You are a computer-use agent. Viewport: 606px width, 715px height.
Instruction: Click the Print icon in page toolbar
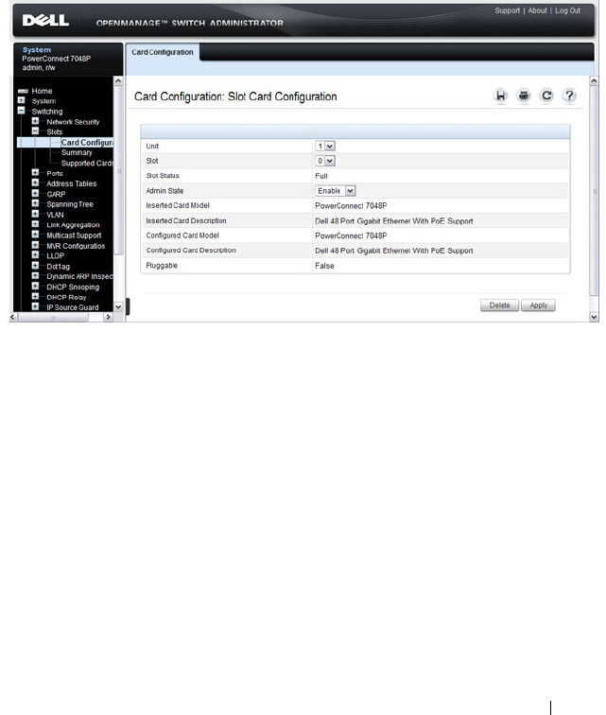(524, 96)
